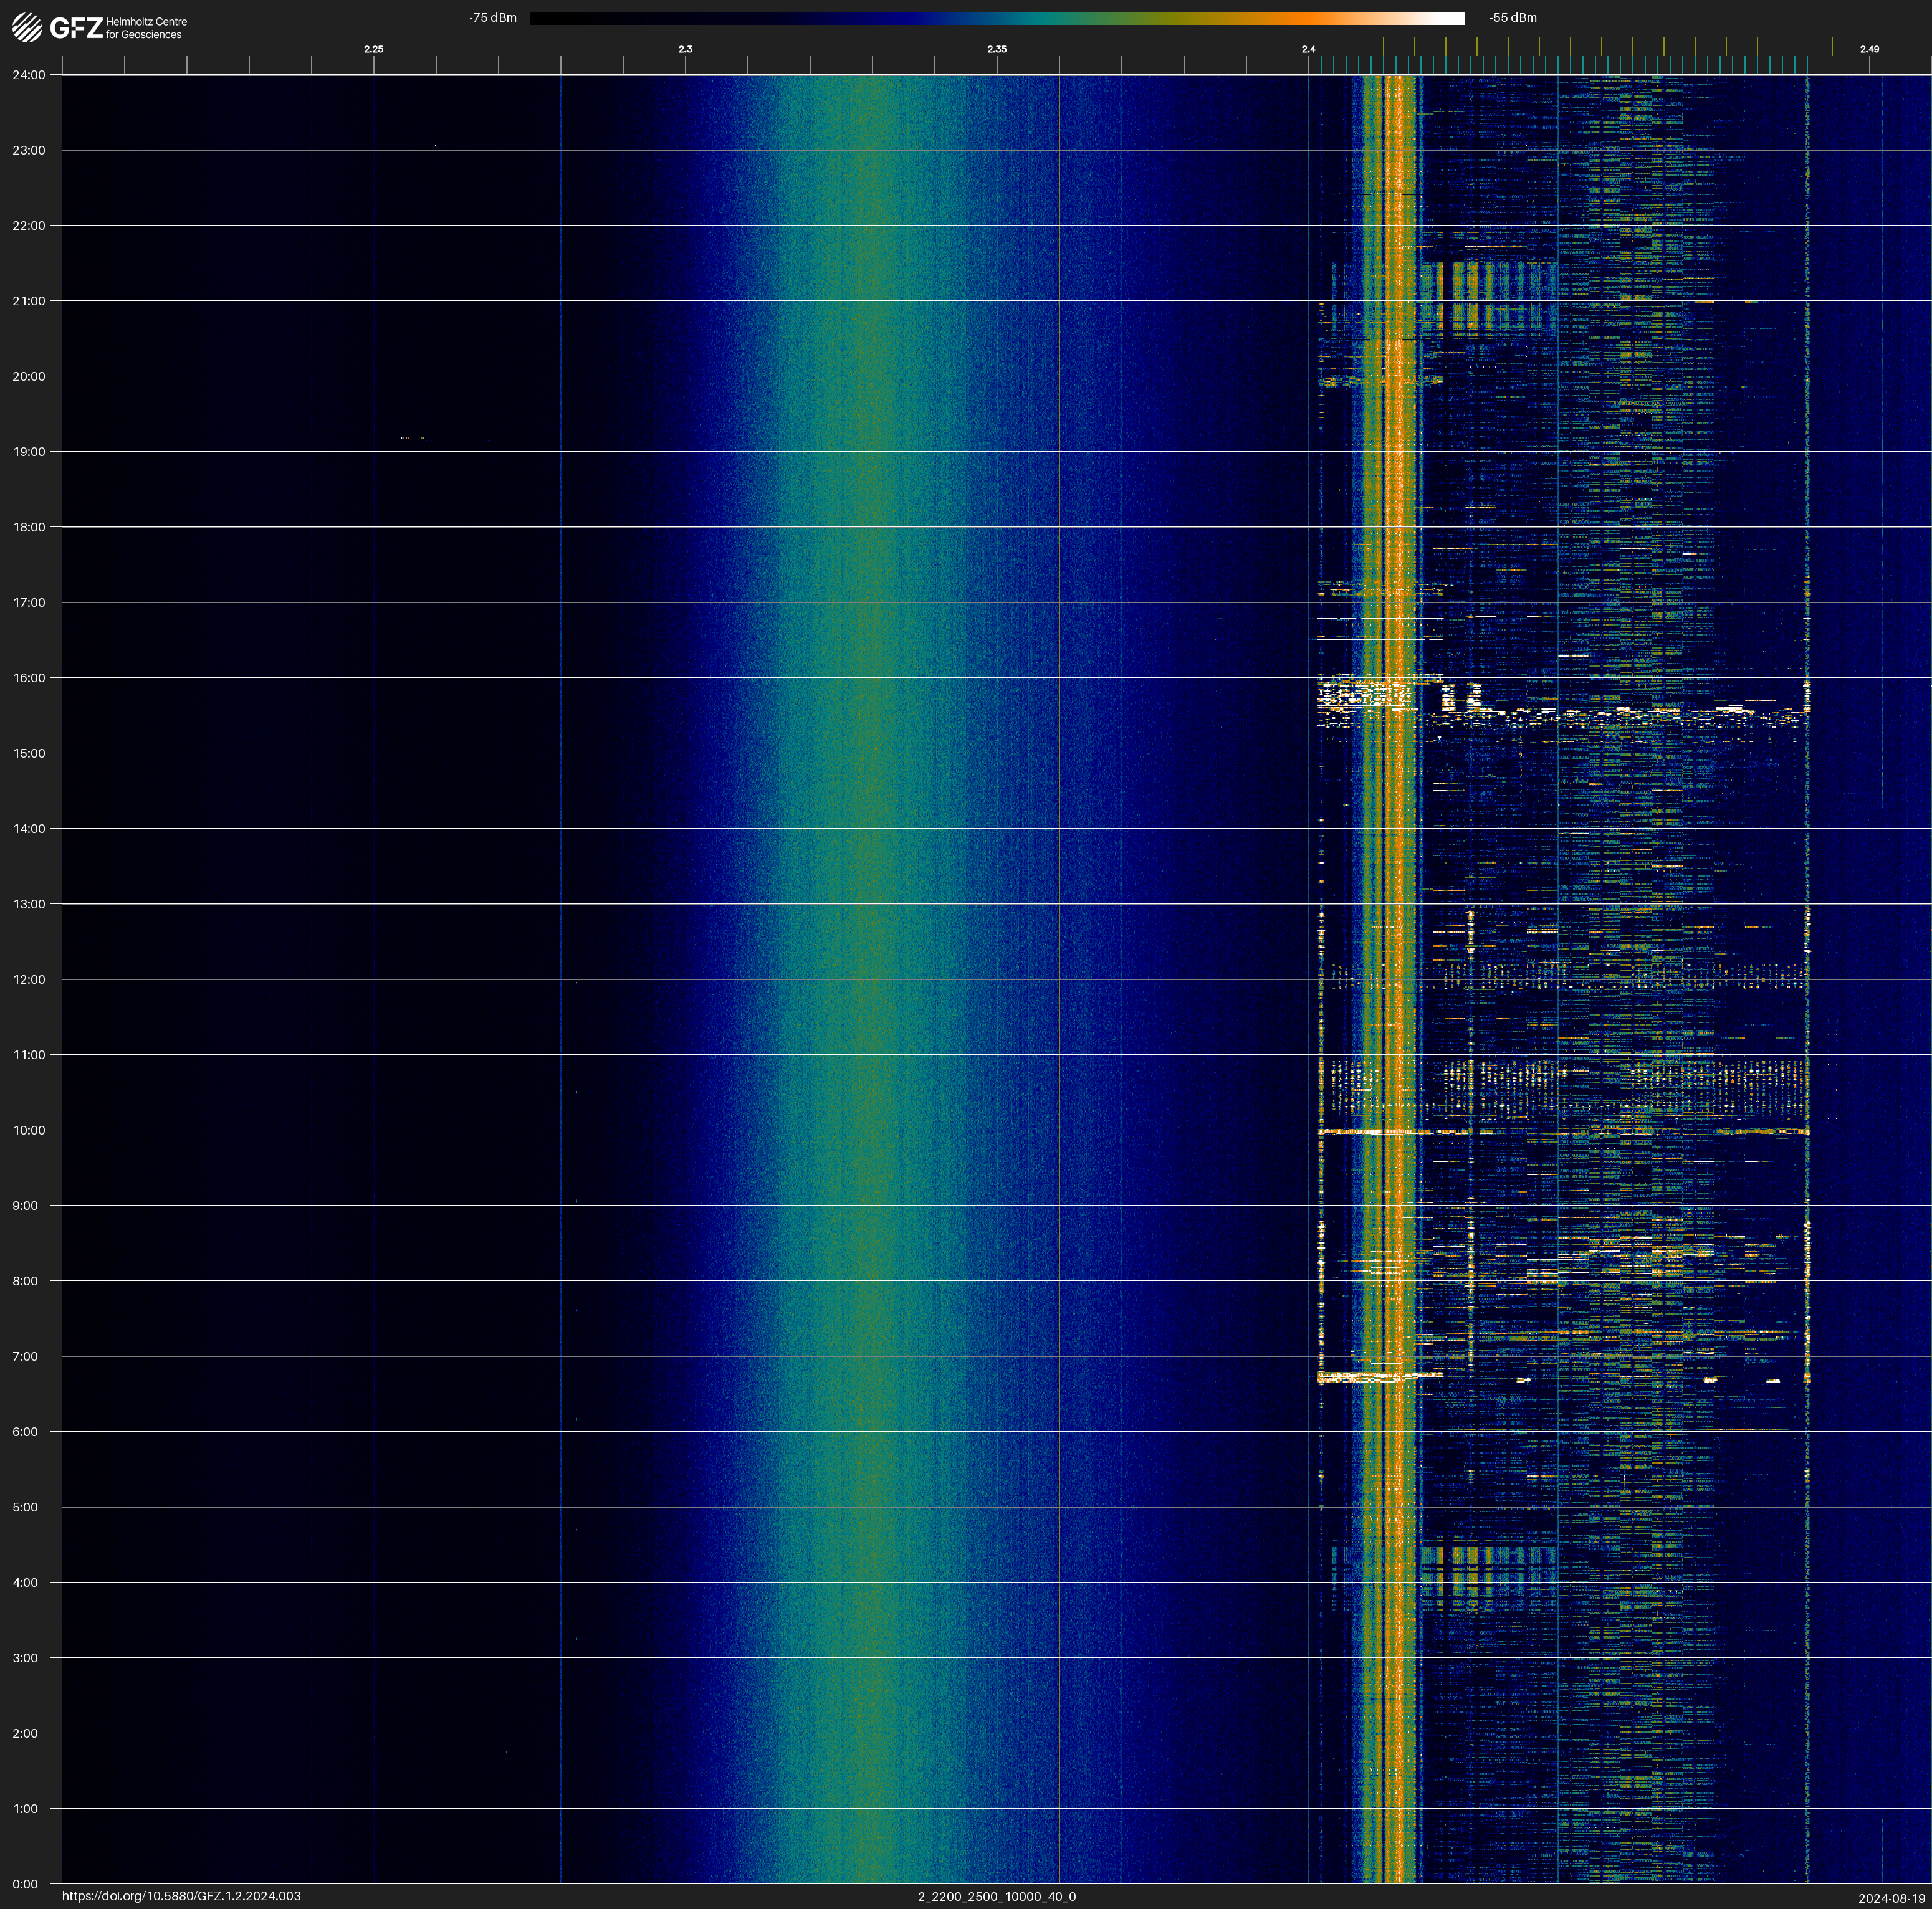The image size is (1932, 1909).
Task: Click the 16:00 time axis label
Action: click(29, 678)
